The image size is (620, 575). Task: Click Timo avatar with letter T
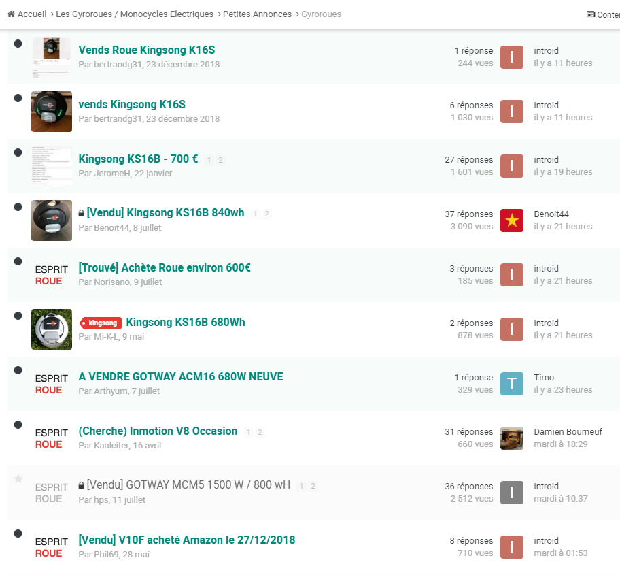[512, 384]
